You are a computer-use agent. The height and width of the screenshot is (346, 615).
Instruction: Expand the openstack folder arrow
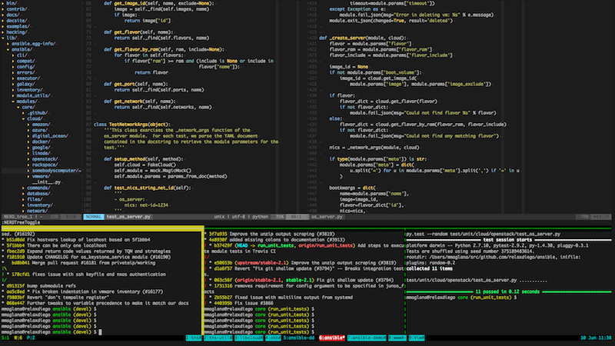coord(28,159)
